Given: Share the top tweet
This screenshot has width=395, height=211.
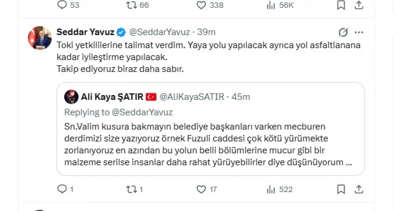Looking at the screenshot, I should pyautogui.click(x=359, y=5).
